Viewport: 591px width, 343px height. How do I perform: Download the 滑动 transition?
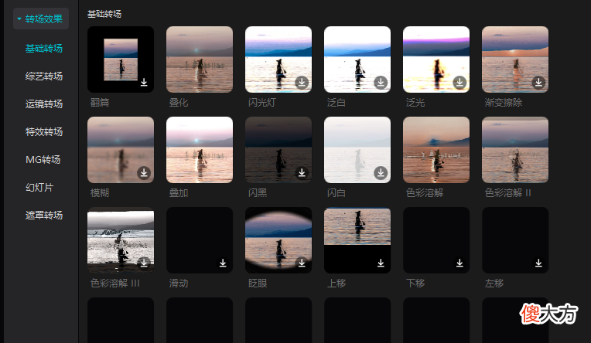(x=223, y=263)
